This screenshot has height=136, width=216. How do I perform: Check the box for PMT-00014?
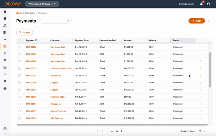19,104
